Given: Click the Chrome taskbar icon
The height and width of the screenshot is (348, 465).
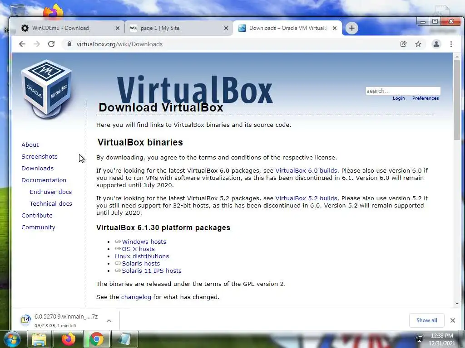Looking at the screenshot, I should [96, 339].
